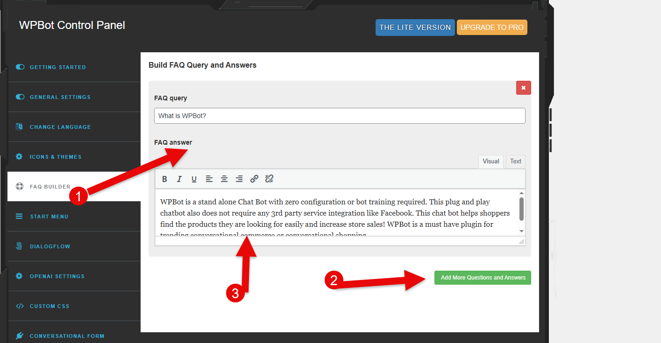Remove link from the FAQ answer
This screenshot has width=661, height=343.
[x=269, y=179]
